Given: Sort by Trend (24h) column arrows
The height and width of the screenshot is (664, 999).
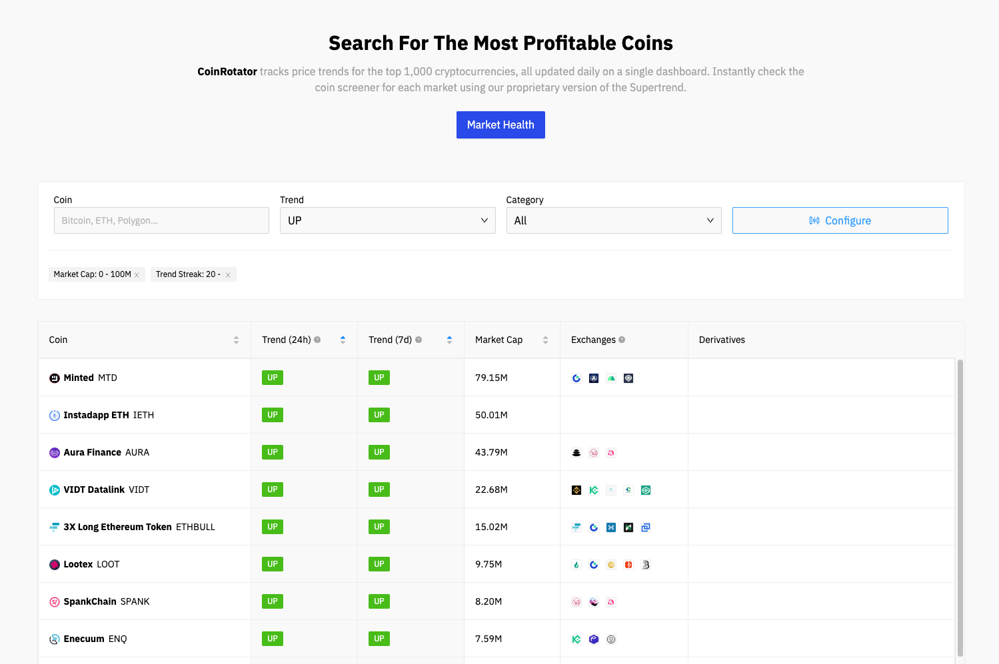Looking at the screenshot, I should tap(343, 340).
